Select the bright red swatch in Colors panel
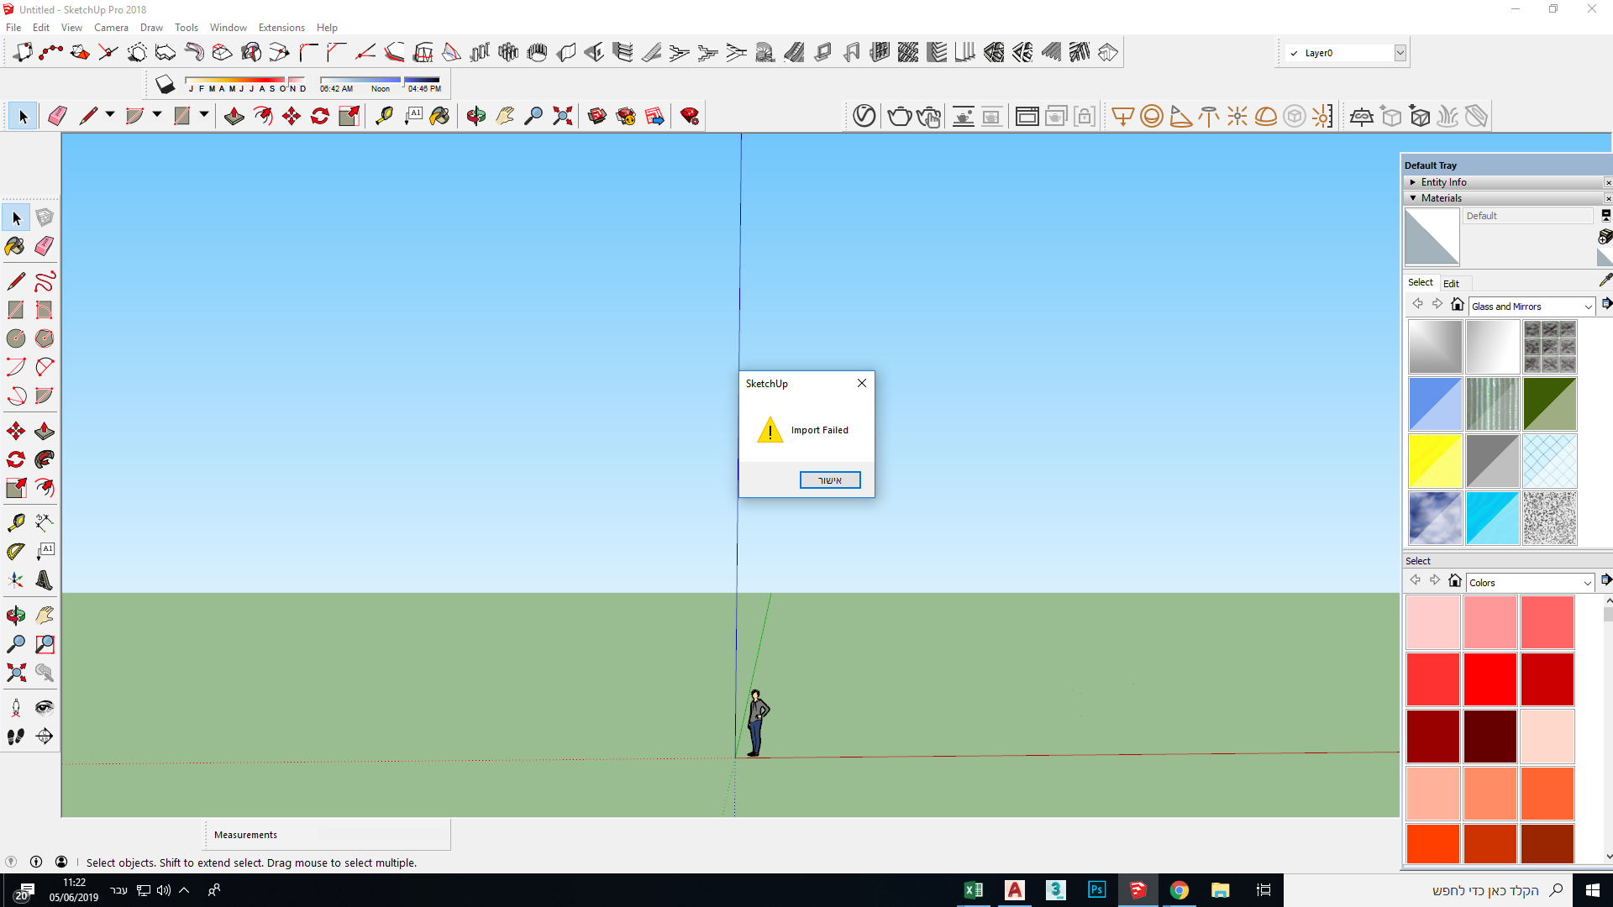This screenshot has height=907, width=1613. point(1490,679)
